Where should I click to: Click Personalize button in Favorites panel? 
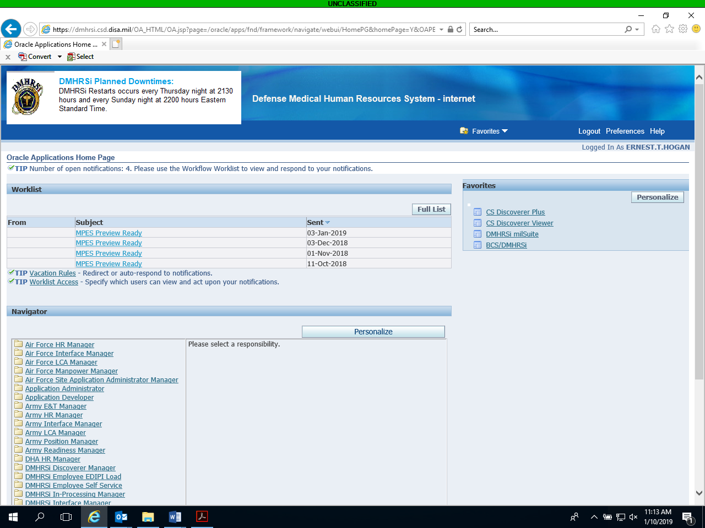pyautogui.click(x=657, y=197)
